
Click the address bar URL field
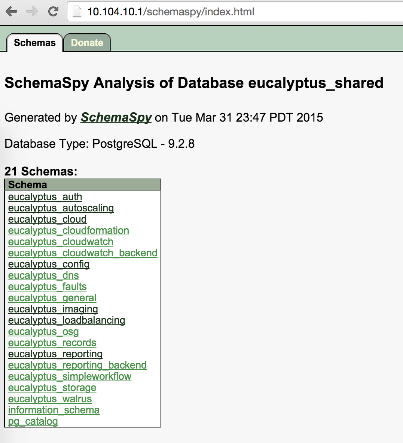tap(235, 12)
